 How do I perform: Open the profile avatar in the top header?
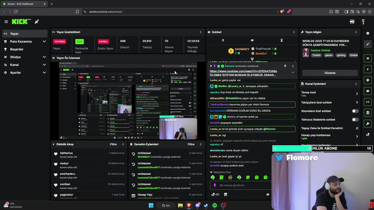(x=363, y=22)
